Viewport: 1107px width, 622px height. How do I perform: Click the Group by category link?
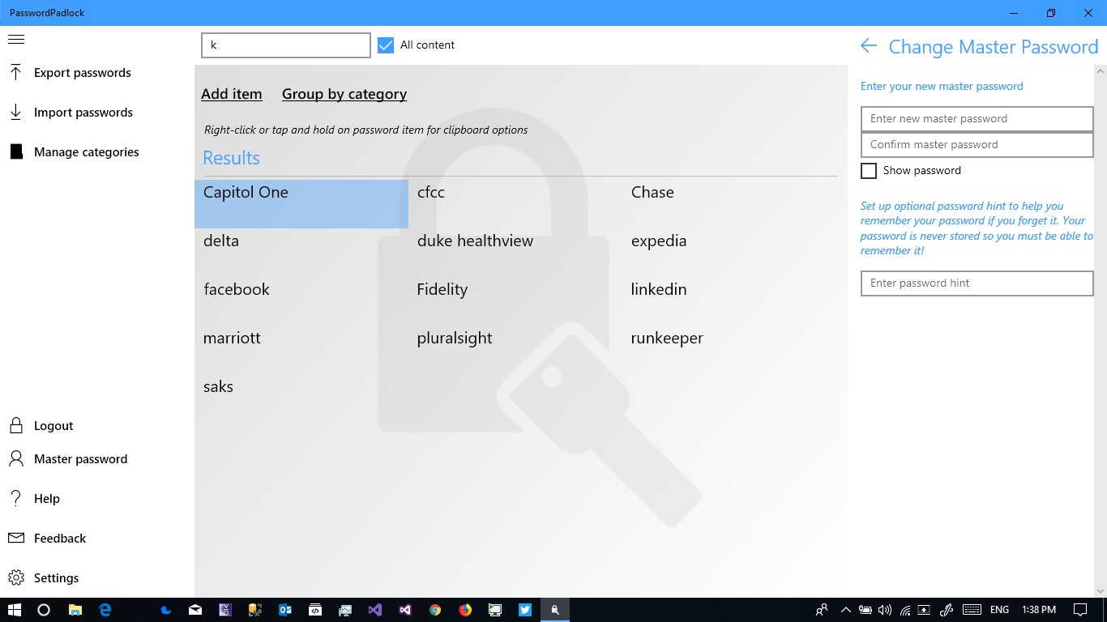pos(344,94)
